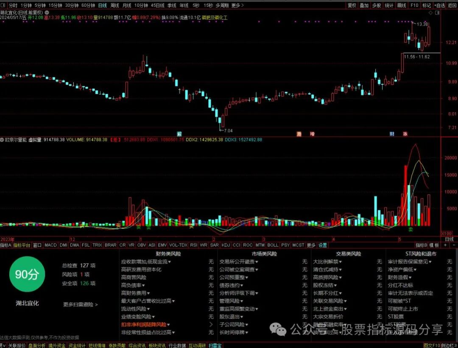Click the 增 marker under the chart

coord(312,134)
